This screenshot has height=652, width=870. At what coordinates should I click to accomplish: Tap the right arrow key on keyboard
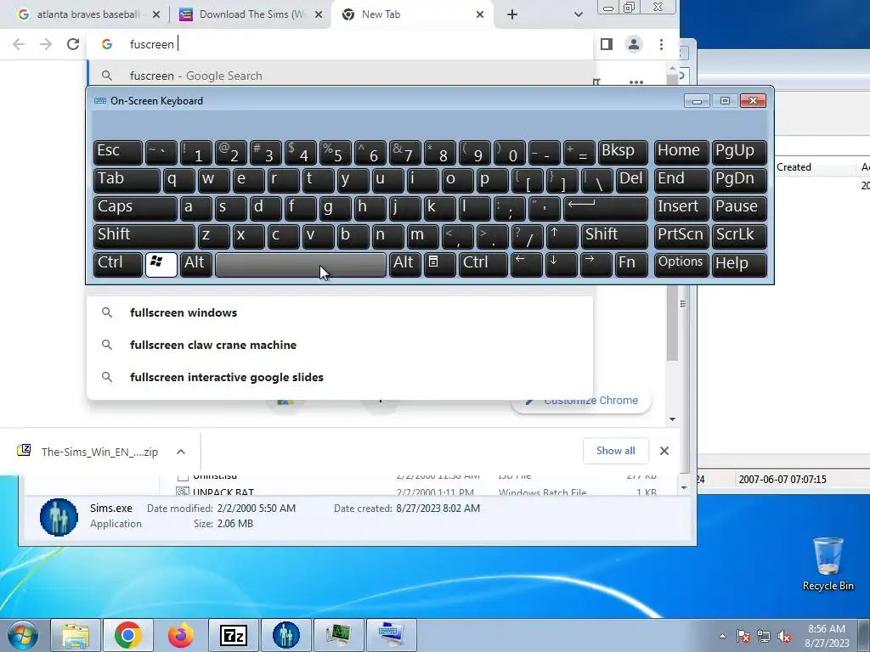coord(596,264)
